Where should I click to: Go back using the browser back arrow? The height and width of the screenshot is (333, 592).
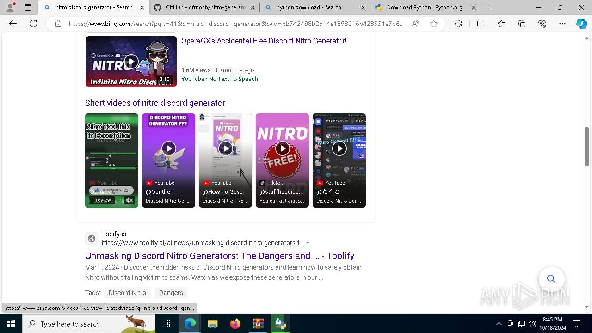13,24
